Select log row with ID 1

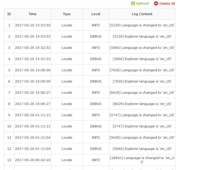[x=9, y=25]
